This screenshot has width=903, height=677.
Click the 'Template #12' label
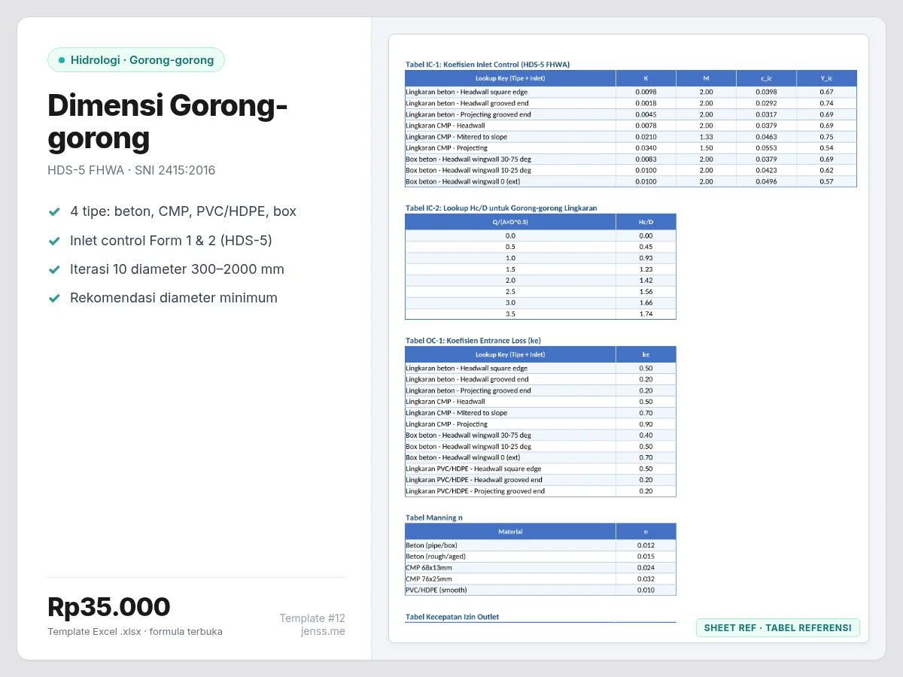312,618
